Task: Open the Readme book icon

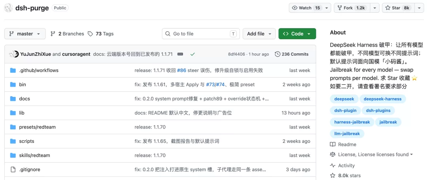Action: click(333, 144)
